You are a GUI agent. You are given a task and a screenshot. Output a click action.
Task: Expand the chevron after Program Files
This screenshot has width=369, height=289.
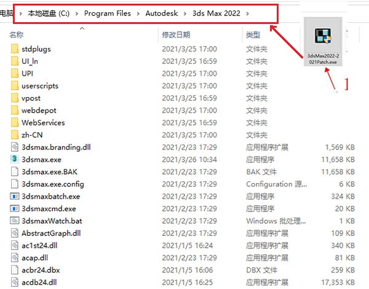tap(137, 13)
